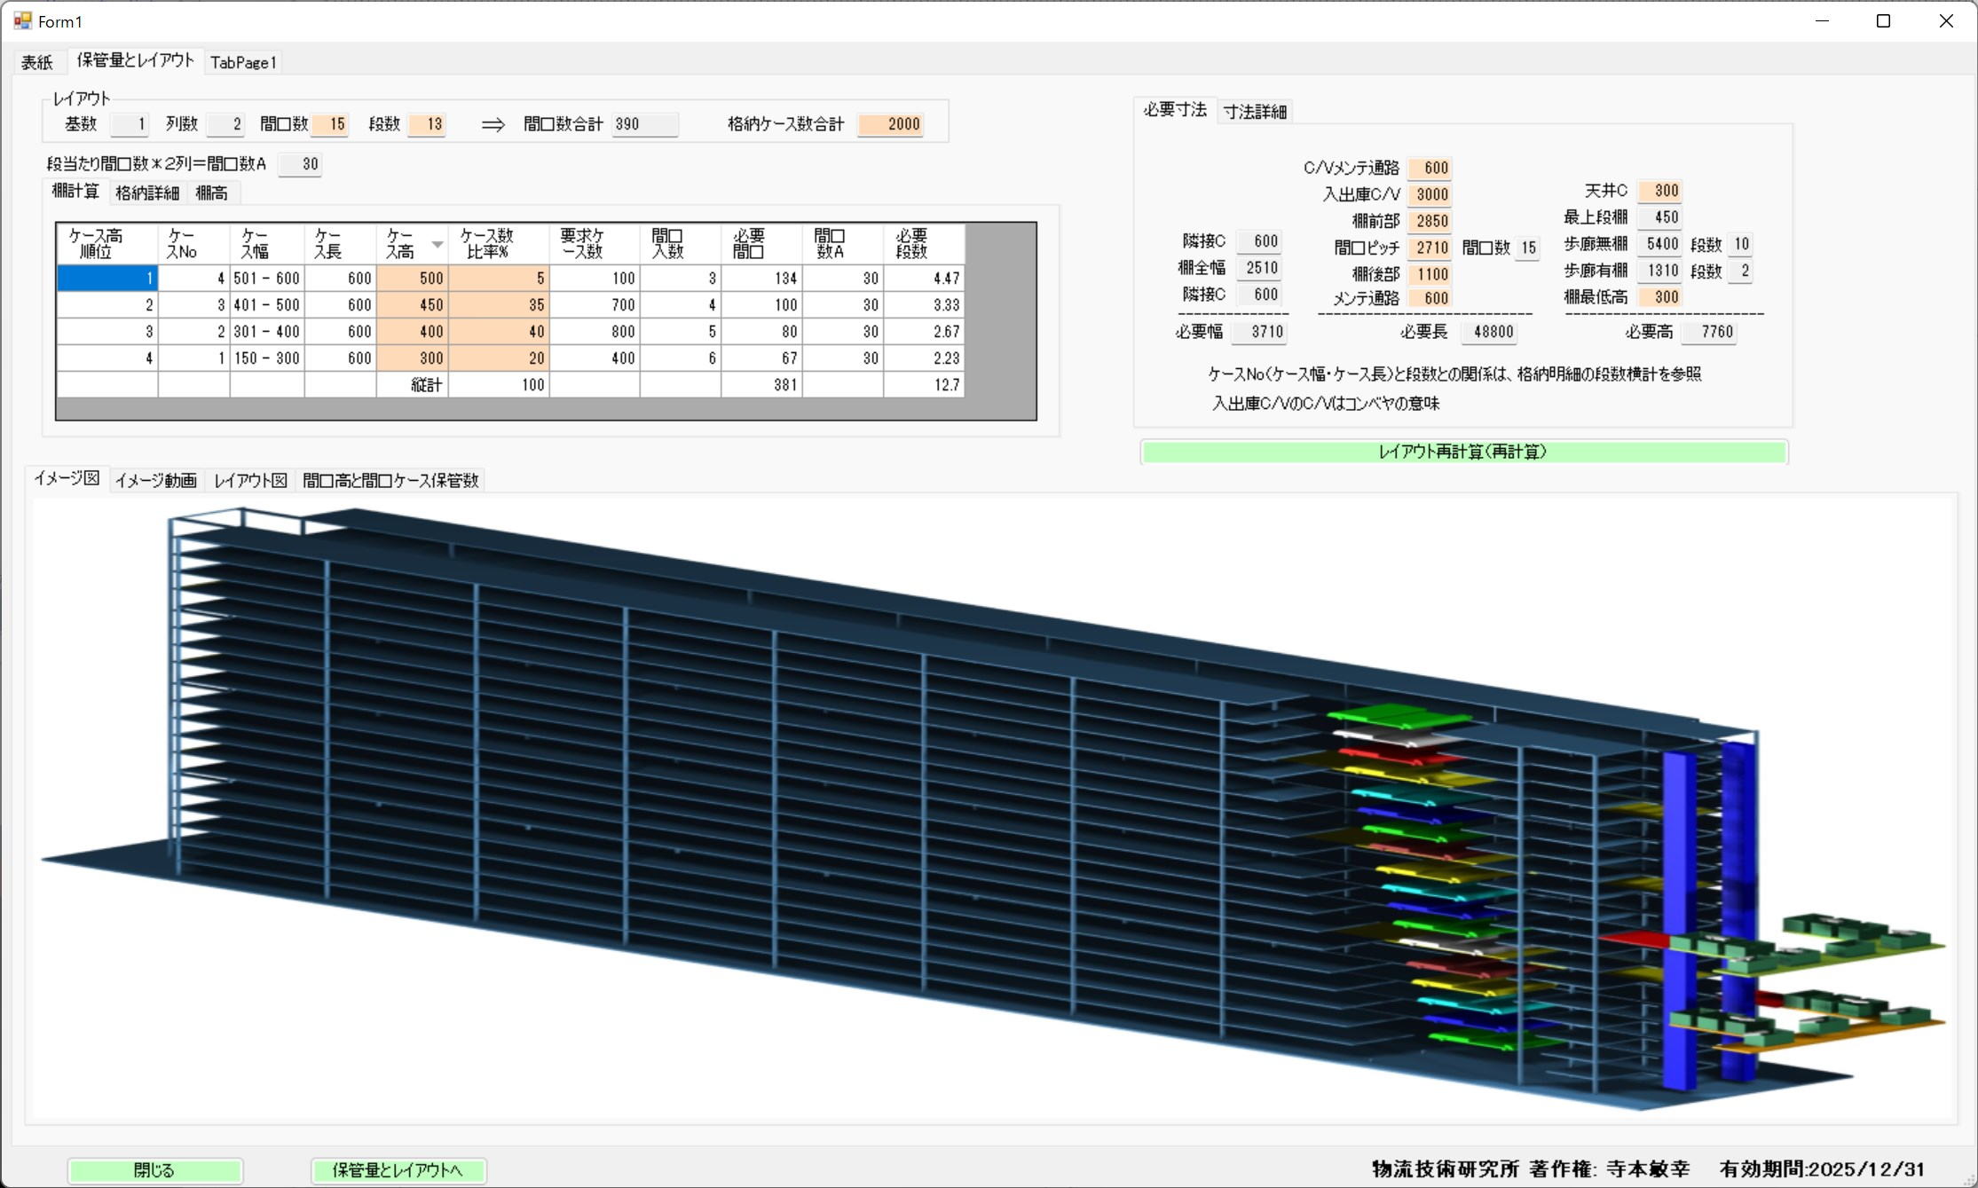Screen dimensions: 1978x1188
Task: Open the TabPage1 tab
Action: 243,62
